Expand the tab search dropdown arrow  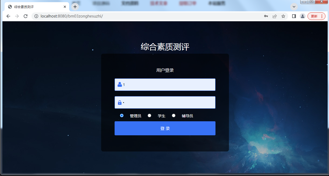click(x=294, y=7)
